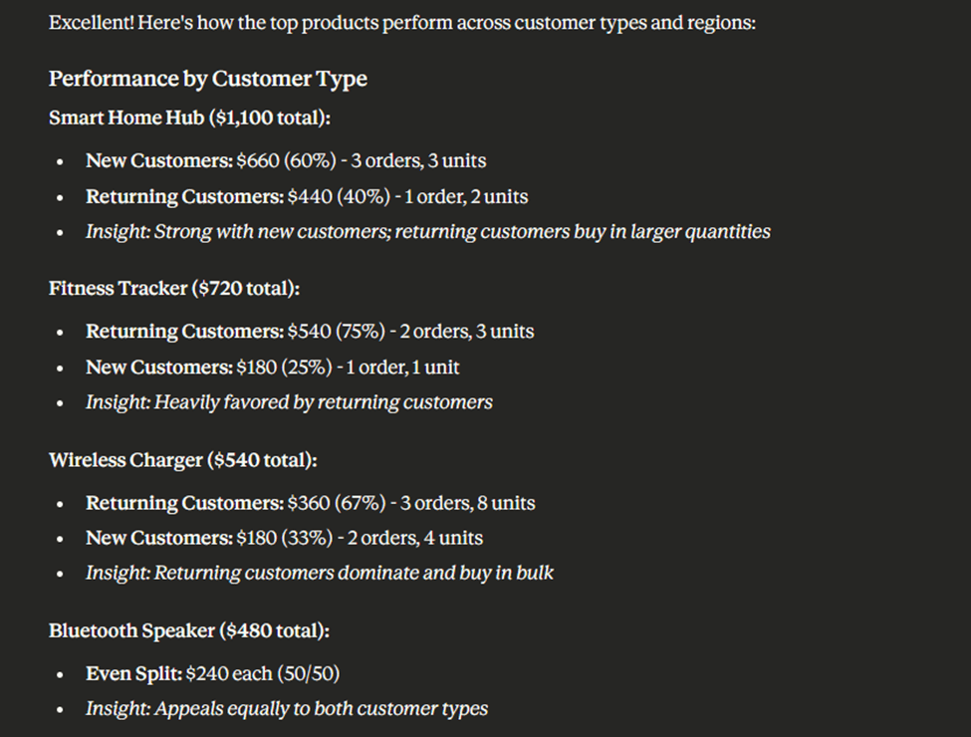Click the "Appeals equally to both" insight
Viewport: 971px width, 737px height.
point(287,709)
